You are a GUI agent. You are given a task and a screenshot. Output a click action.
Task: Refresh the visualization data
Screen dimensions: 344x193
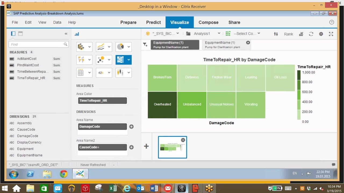point(311,34)
